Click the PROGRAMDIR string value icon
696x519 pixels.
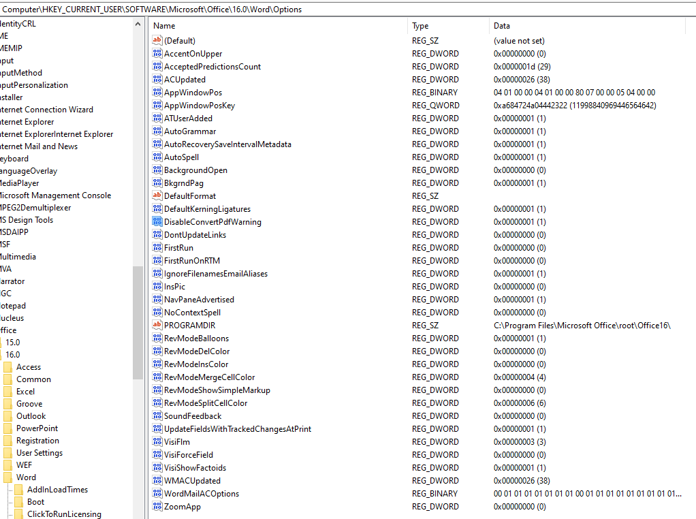[157, 325]
